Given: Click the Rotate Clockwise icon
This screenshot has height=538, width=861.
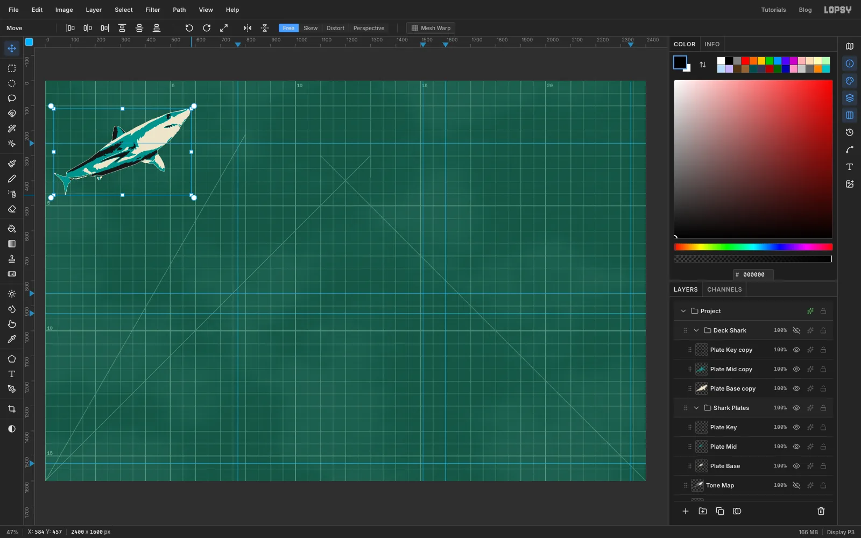Looking at the screenshot, I should [x=207, y=28].
